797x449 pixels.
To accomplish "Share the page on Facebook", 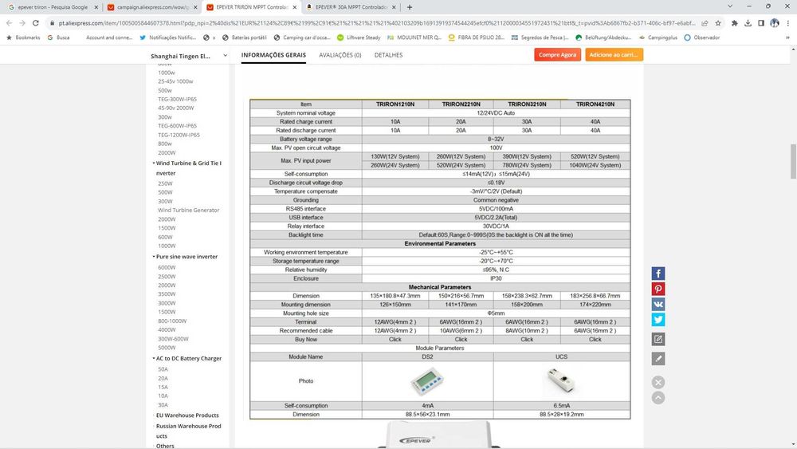I will 658,274.
